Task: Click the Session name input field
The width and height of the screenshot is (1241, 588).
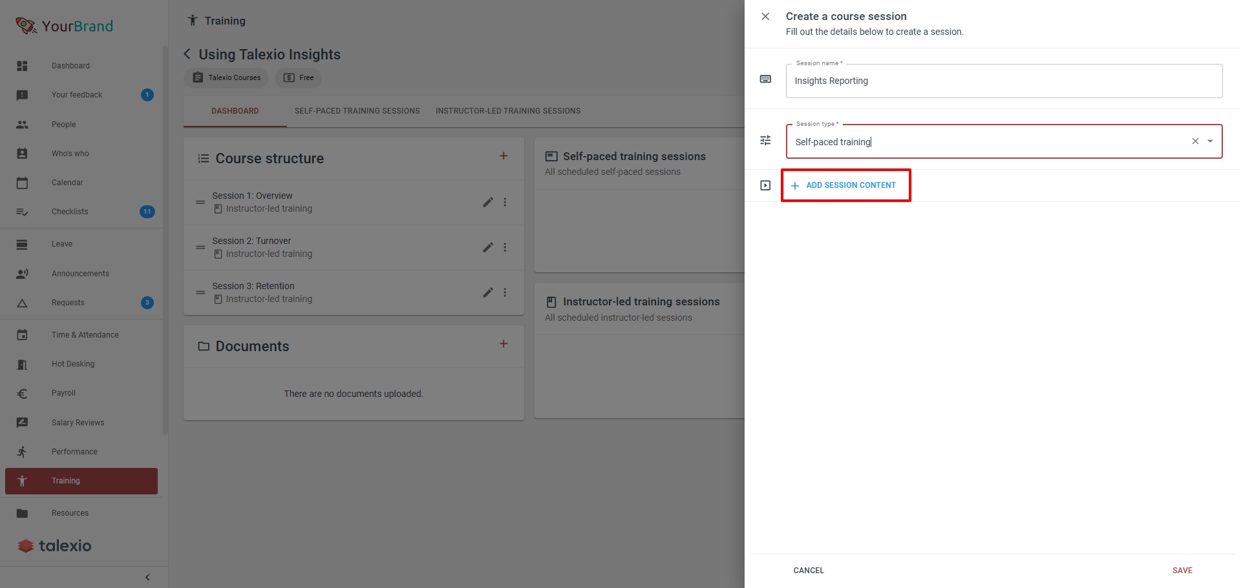Action: click(x=1004, y=81)
